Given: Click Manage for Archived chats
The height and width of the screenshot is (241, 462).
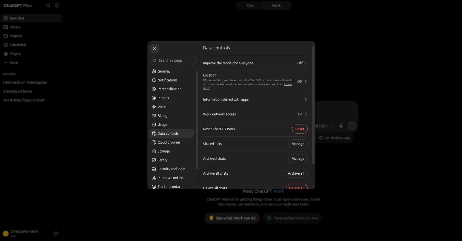Looking at the screenshot, I should coord(298,159).
